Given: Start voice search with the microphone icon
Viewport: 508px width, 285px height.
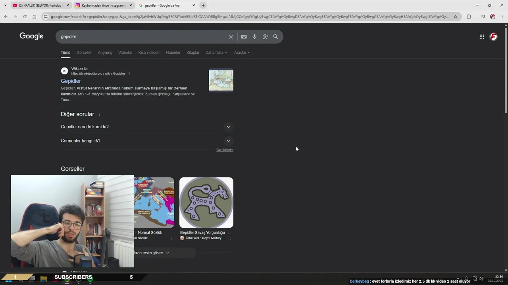Looking at the screenshot, I should (x=254, y=37).
